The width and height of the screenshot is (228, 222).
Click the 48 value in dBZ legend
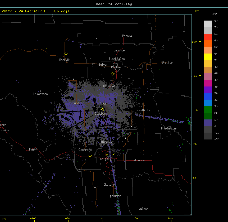(x=216, y=67)
